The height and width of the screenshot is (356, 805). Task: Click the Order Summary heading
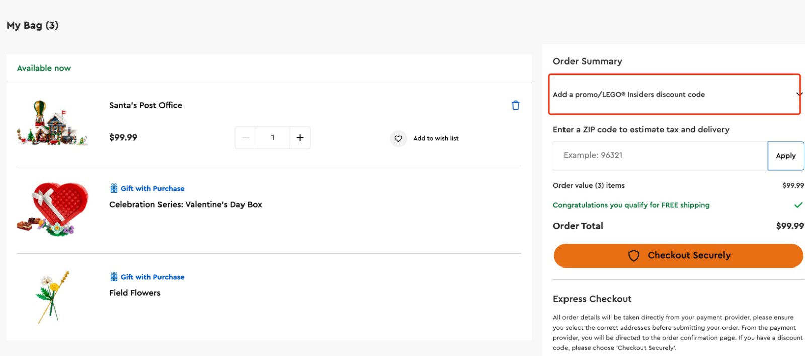[x=587, y=61]
